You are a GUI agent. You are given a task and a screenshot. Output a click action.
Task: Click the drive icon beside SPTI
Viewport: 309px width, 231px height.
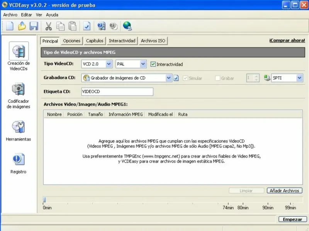coord(267,78)
